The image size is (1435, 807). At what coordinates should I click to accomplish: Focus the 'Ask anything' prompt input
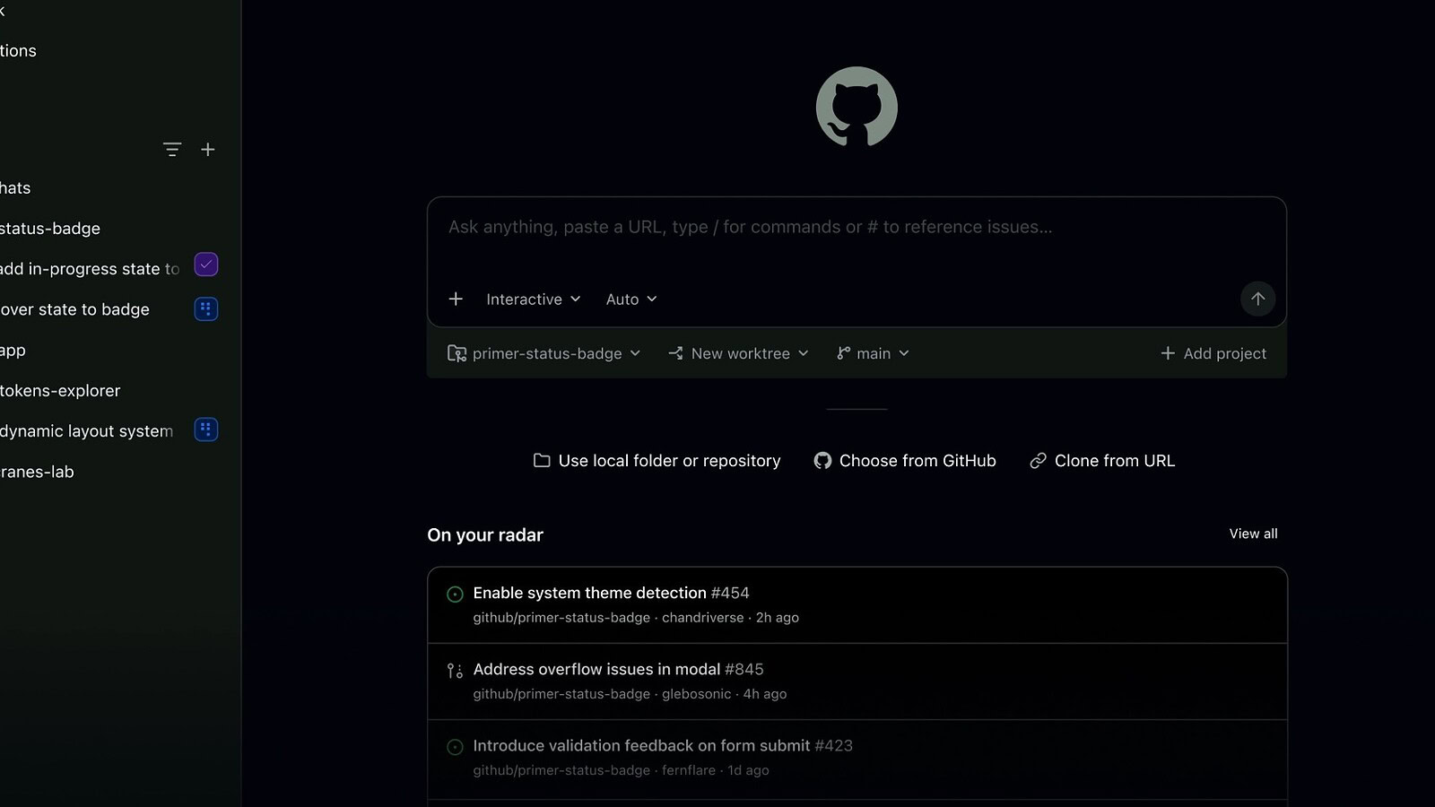857,228
